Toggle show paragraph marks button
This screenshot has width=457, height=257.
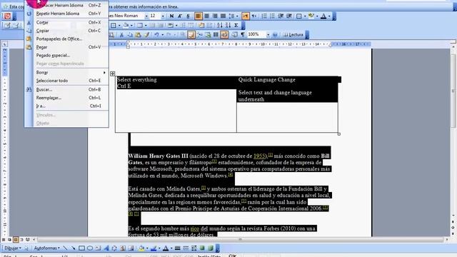243,35
